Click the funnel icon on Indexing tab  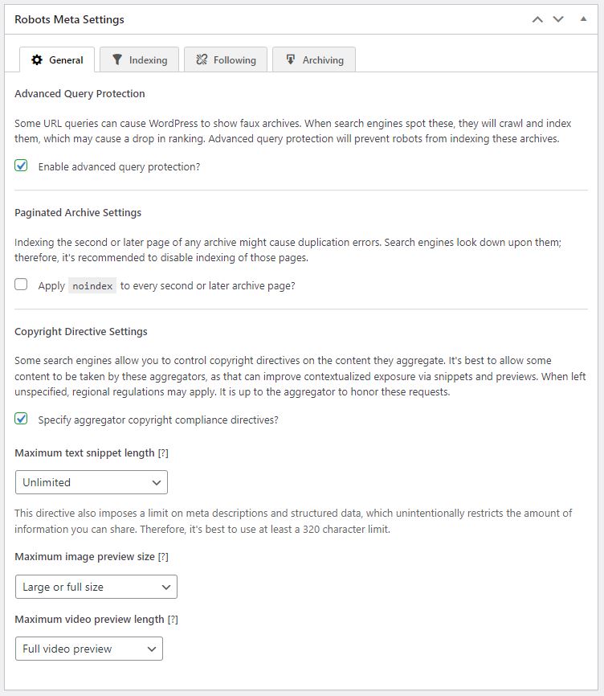point(117,60)
